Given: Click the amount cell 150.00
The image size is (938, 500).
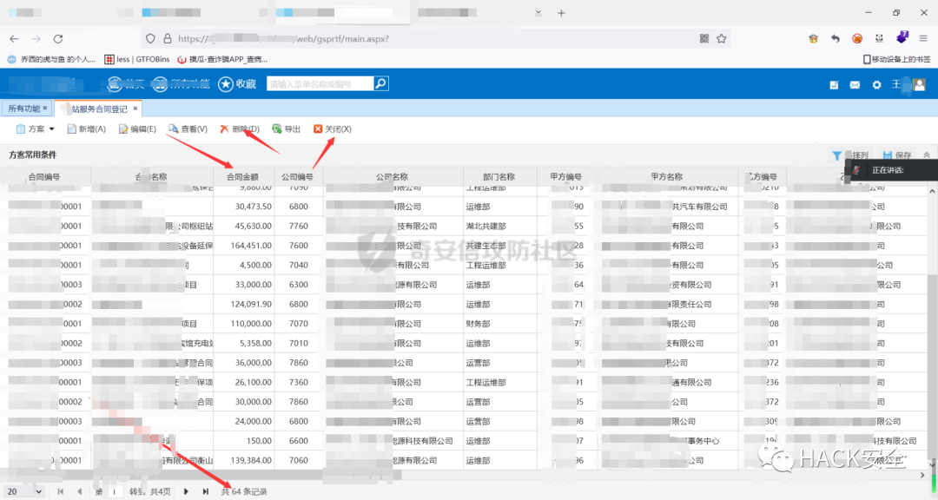Looking at the screenshot, I should [243, 441].
